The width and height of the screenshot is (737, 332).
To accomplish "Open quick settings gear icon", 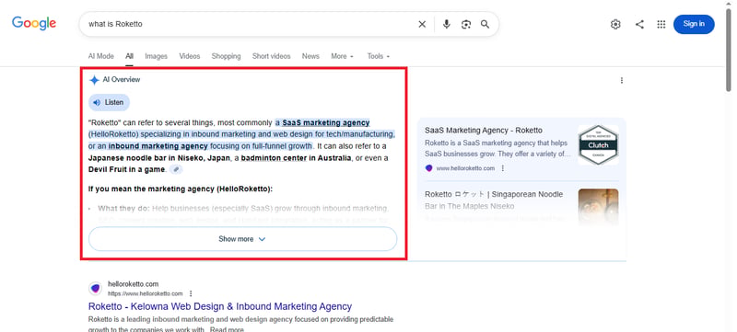I will tap(615, 25).
